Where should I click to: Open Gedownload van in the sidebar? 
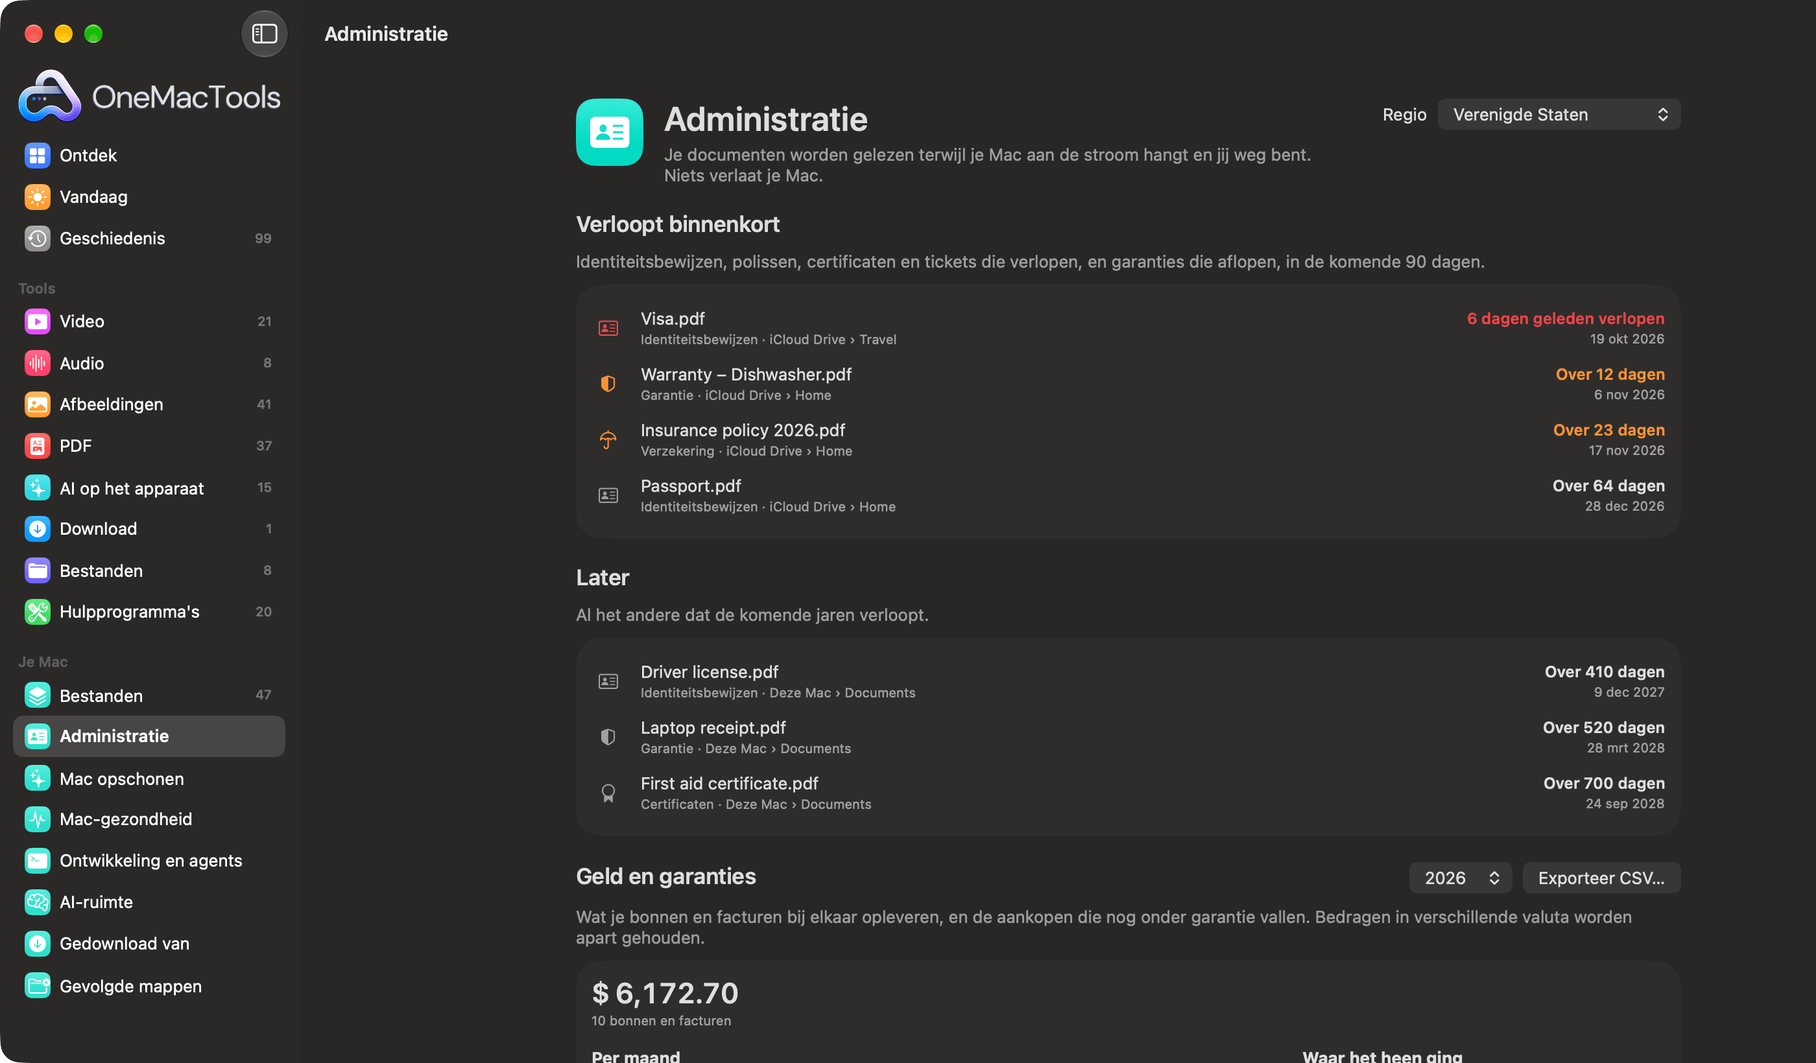point(149,944)
